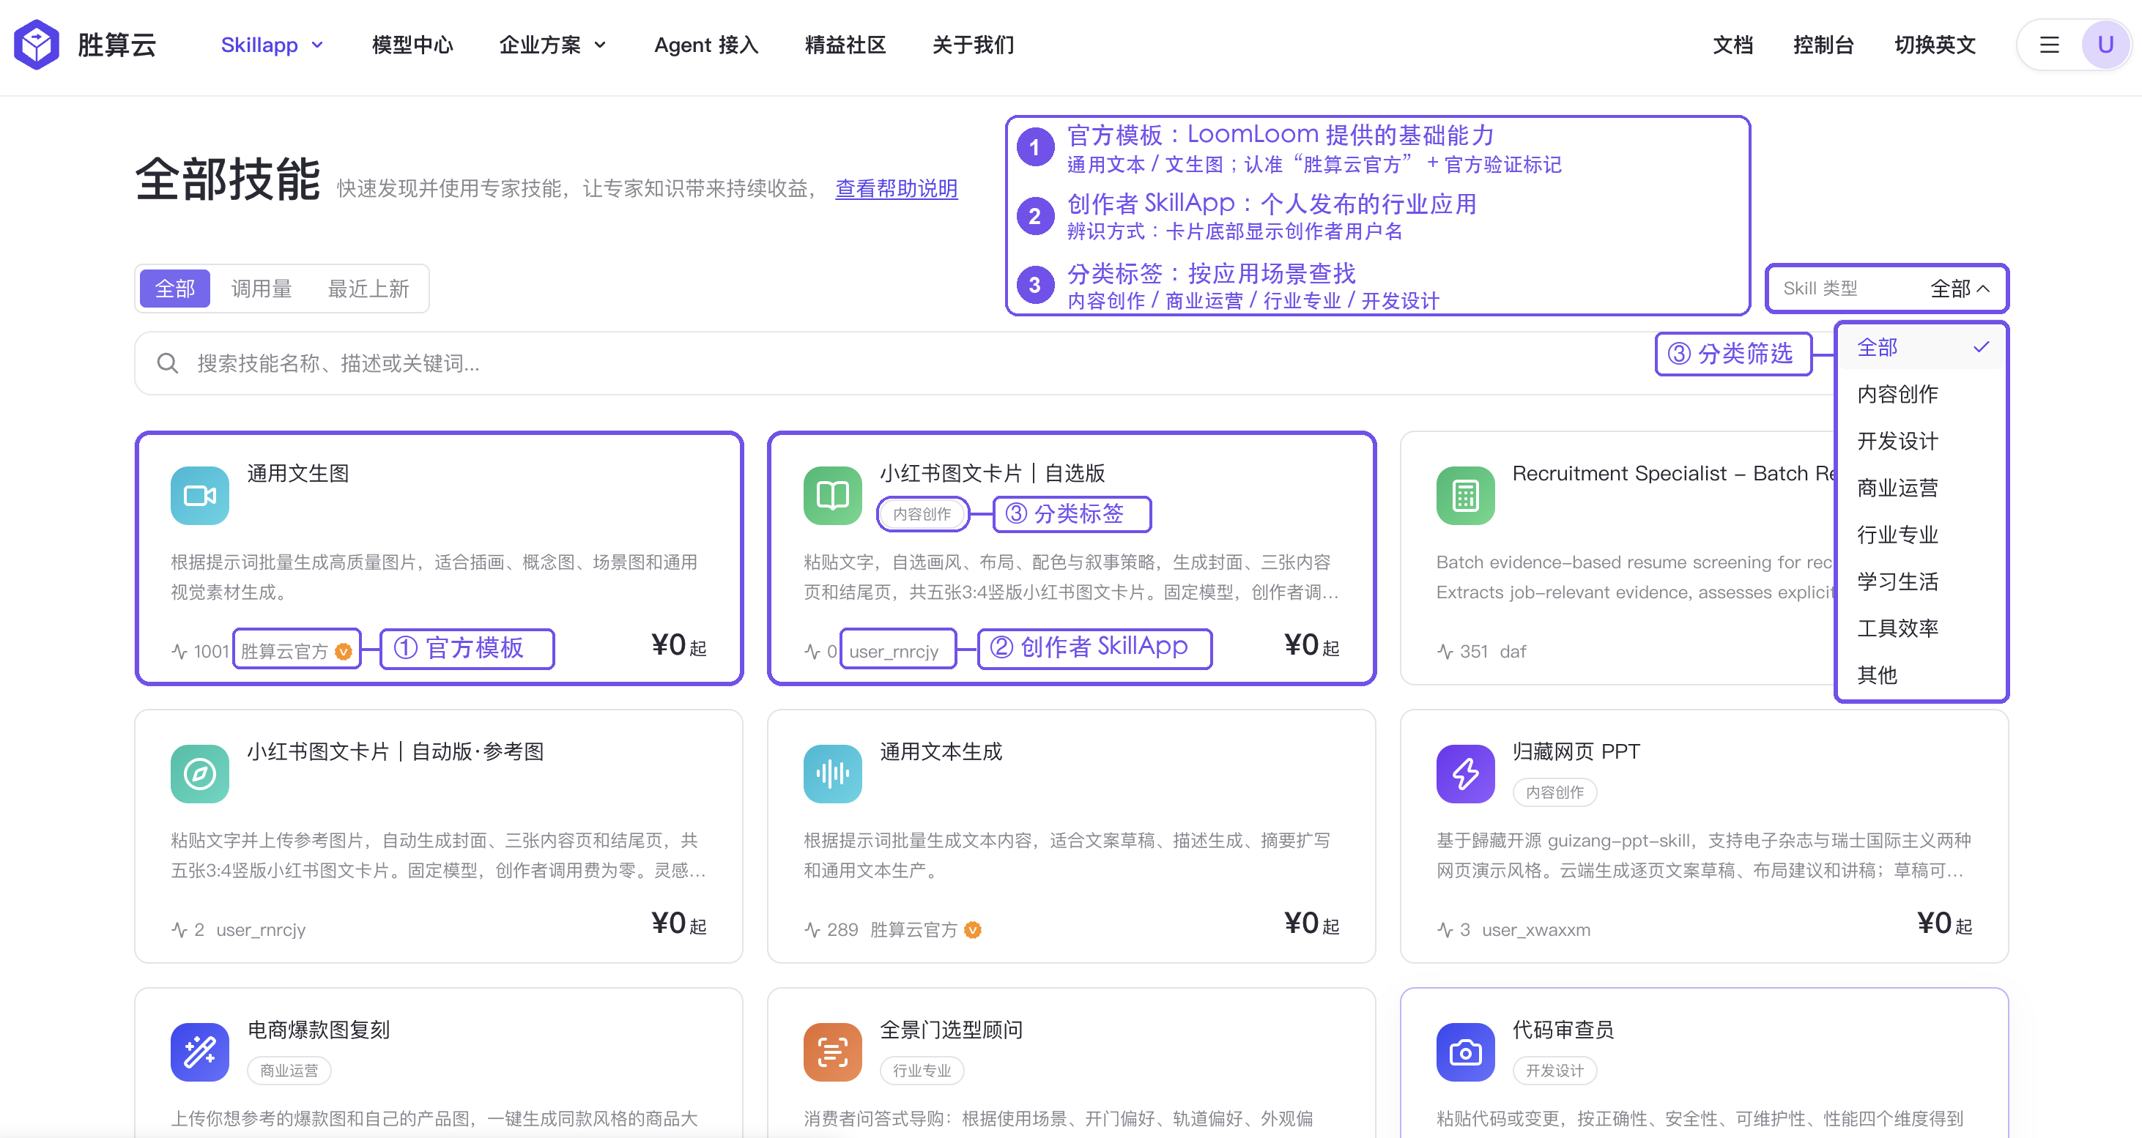Select 开发设计 in the Skill type list

click(x=1921, y=441)
